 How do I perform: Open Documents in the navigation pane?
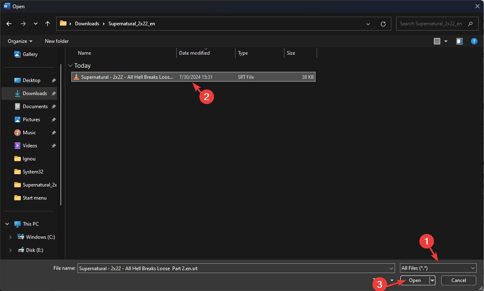(x=35, y=107)
